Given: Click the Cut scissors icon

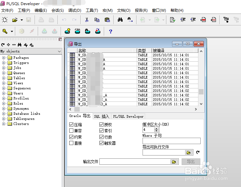Looking at the screenshot, I should [87, 20].
